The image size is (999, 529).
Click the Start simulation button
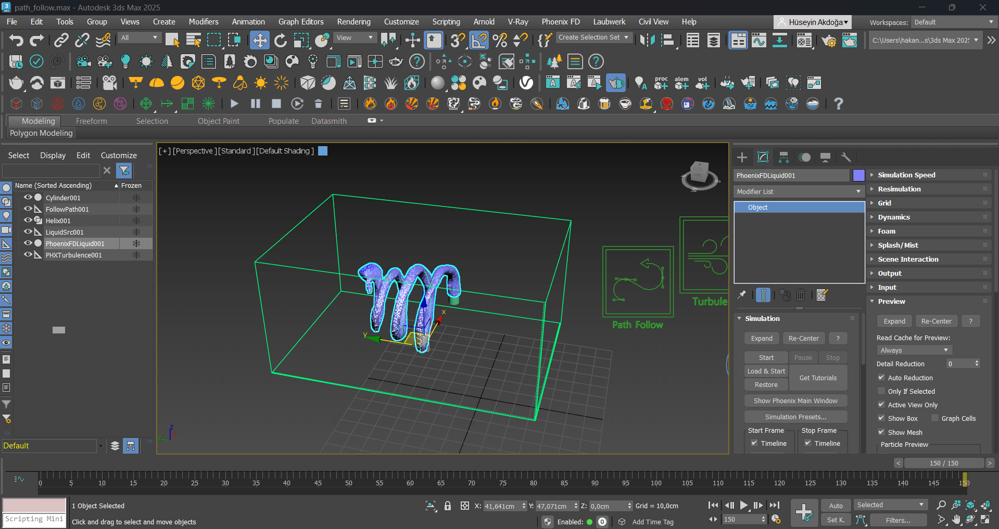coord(766,357)
